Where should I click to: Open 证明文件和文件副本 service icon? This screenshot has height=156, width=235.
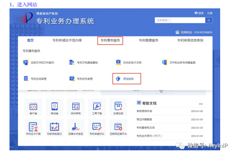(x=26, y=62)
